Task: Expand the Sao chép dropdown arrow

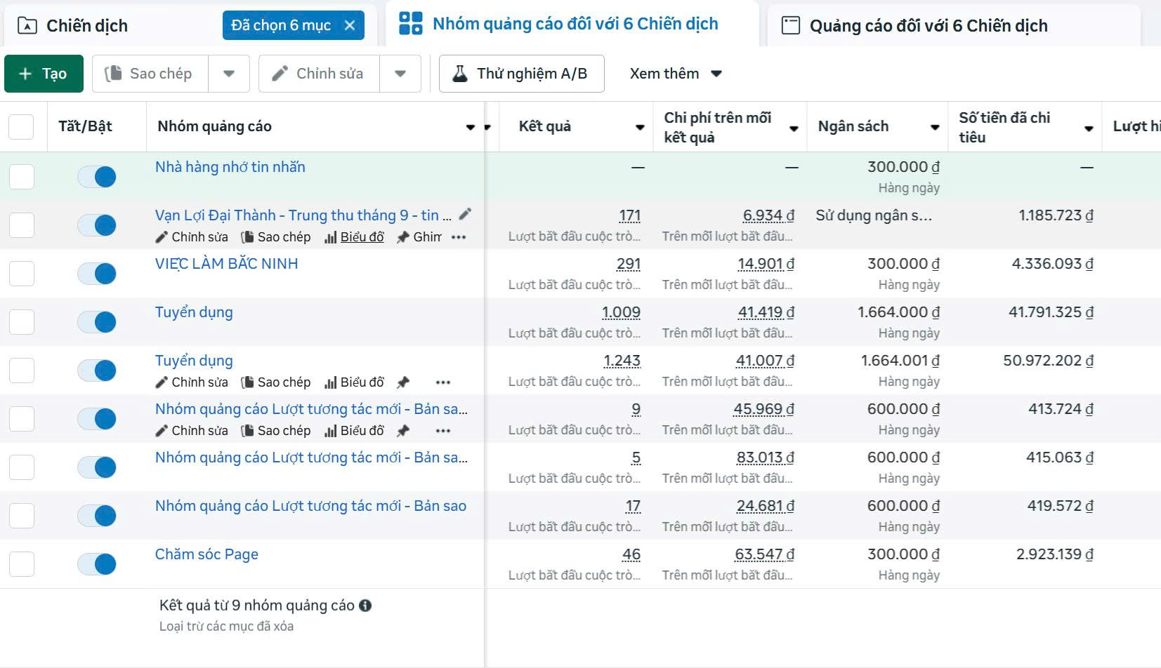Action: click(x=229, y=74)
